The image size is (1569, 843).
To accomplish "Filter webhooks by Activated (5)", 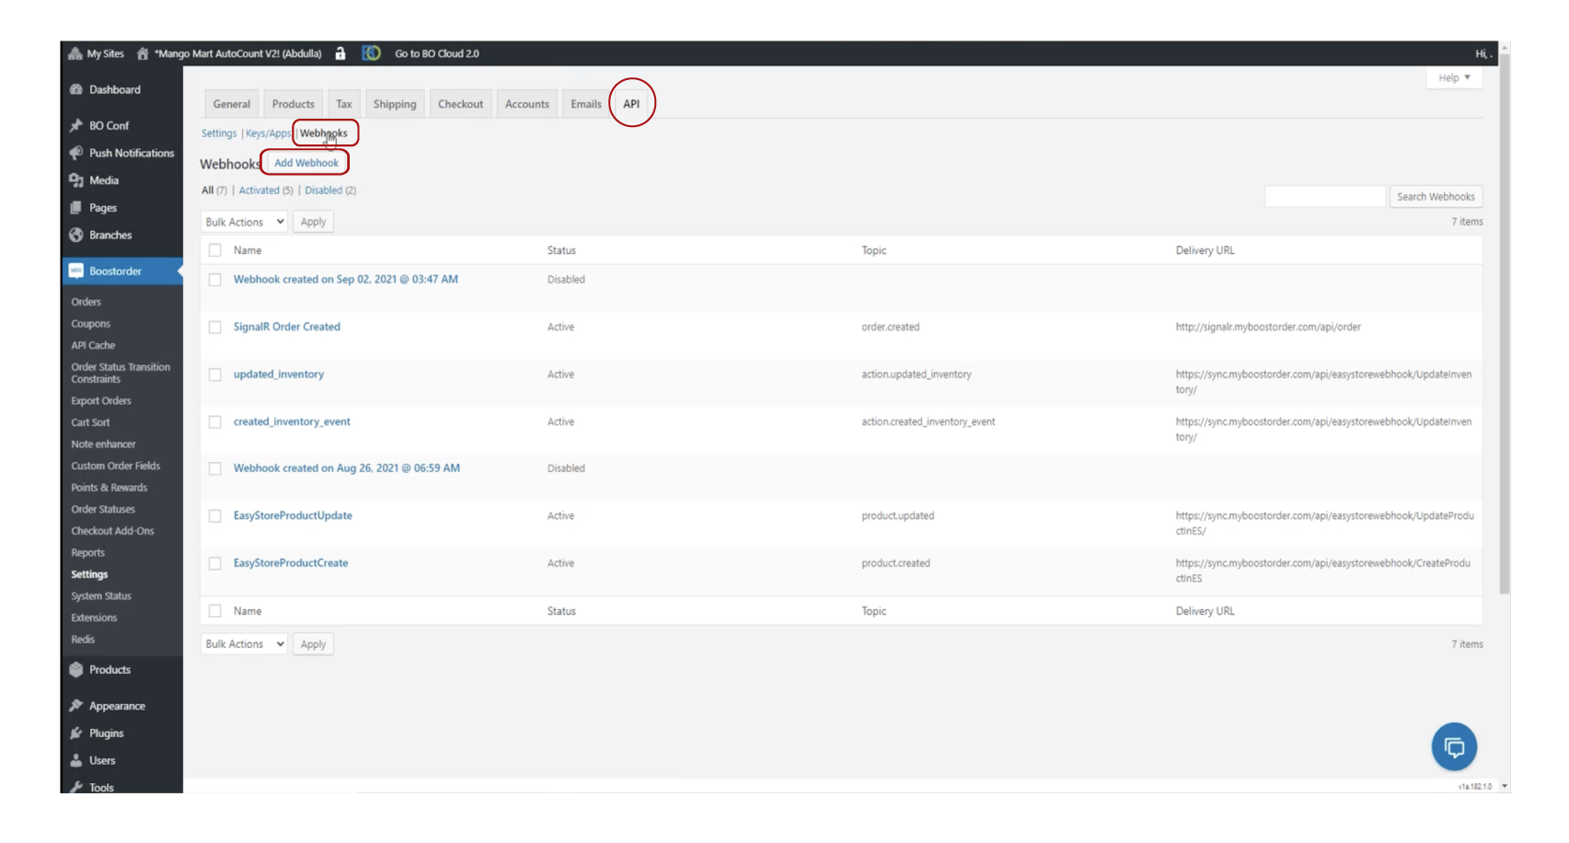I will click(266, 191).
